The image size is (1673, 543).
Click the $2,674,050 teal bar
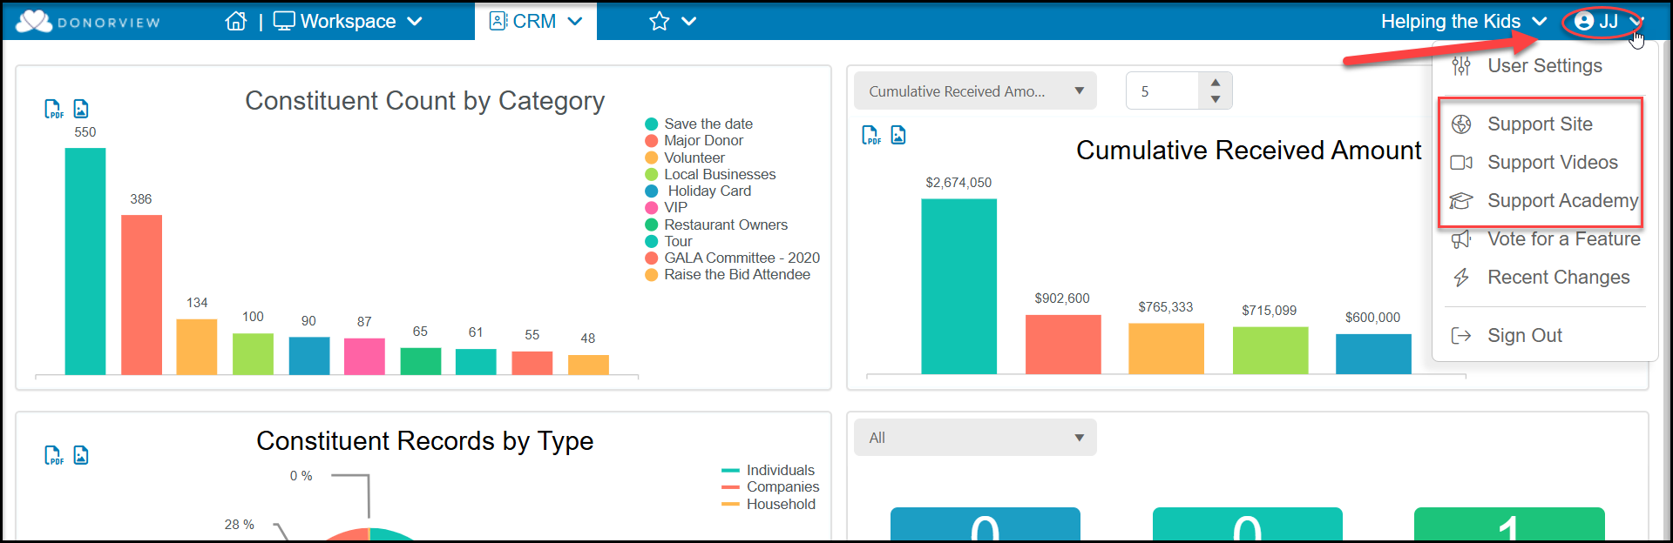point(958,287)
